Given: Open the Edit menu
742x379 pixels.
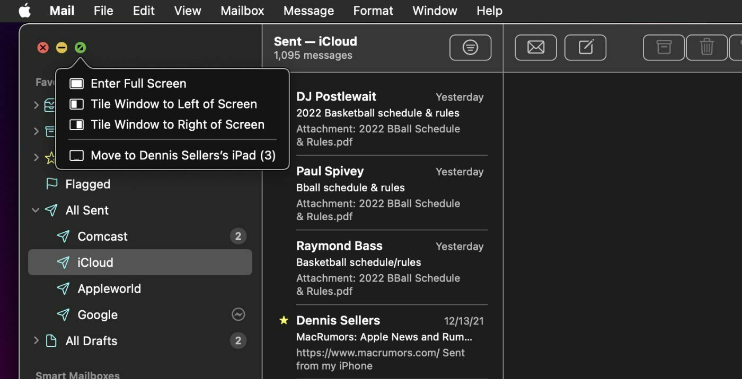Looking at the screenshot, I should click(x=144, y=11).
